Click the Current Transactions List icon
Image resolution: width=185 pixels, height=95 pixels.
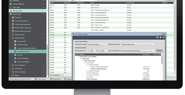click(x=13, y=21)
